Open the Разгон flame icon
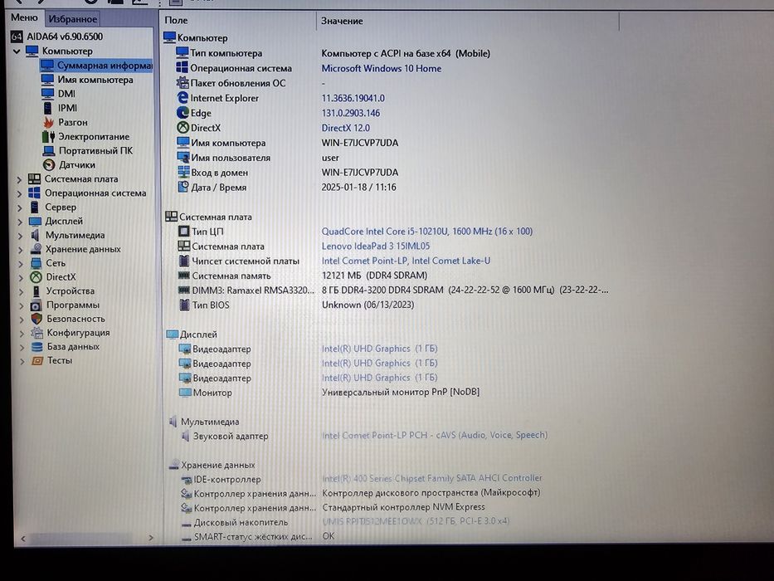The image size is (774, 581). pos(48,122)
